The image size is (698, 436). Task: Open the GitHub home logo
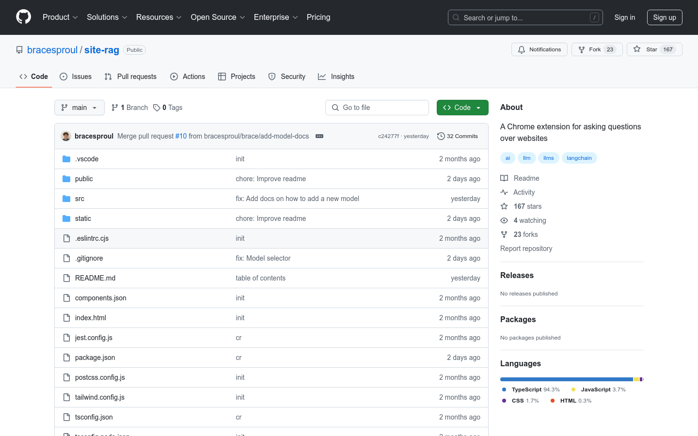[x=23, y=17]
